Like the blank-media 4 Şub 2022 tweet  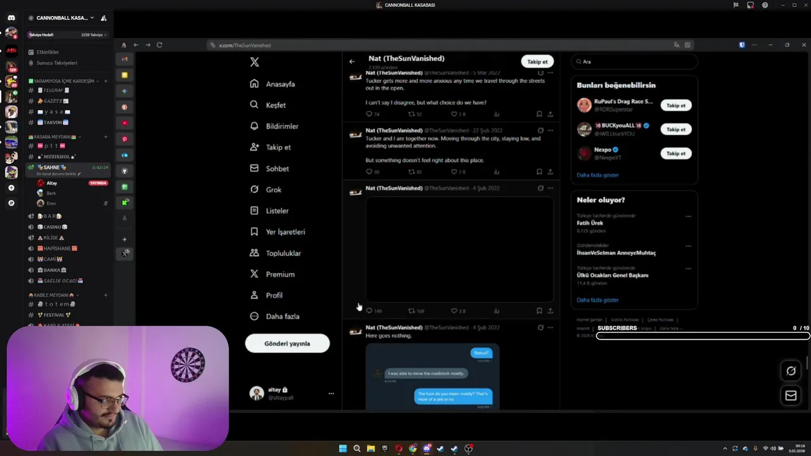(454, 311)
